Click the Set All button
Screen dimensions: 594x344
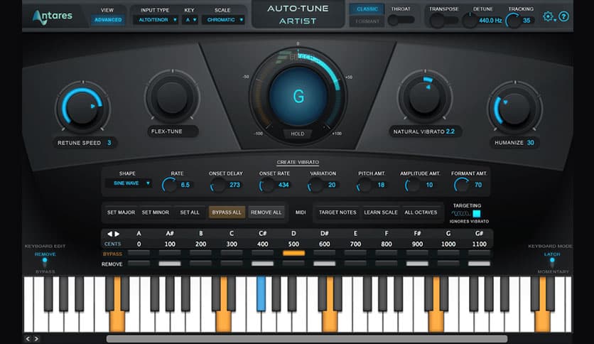tap(190, 213)
